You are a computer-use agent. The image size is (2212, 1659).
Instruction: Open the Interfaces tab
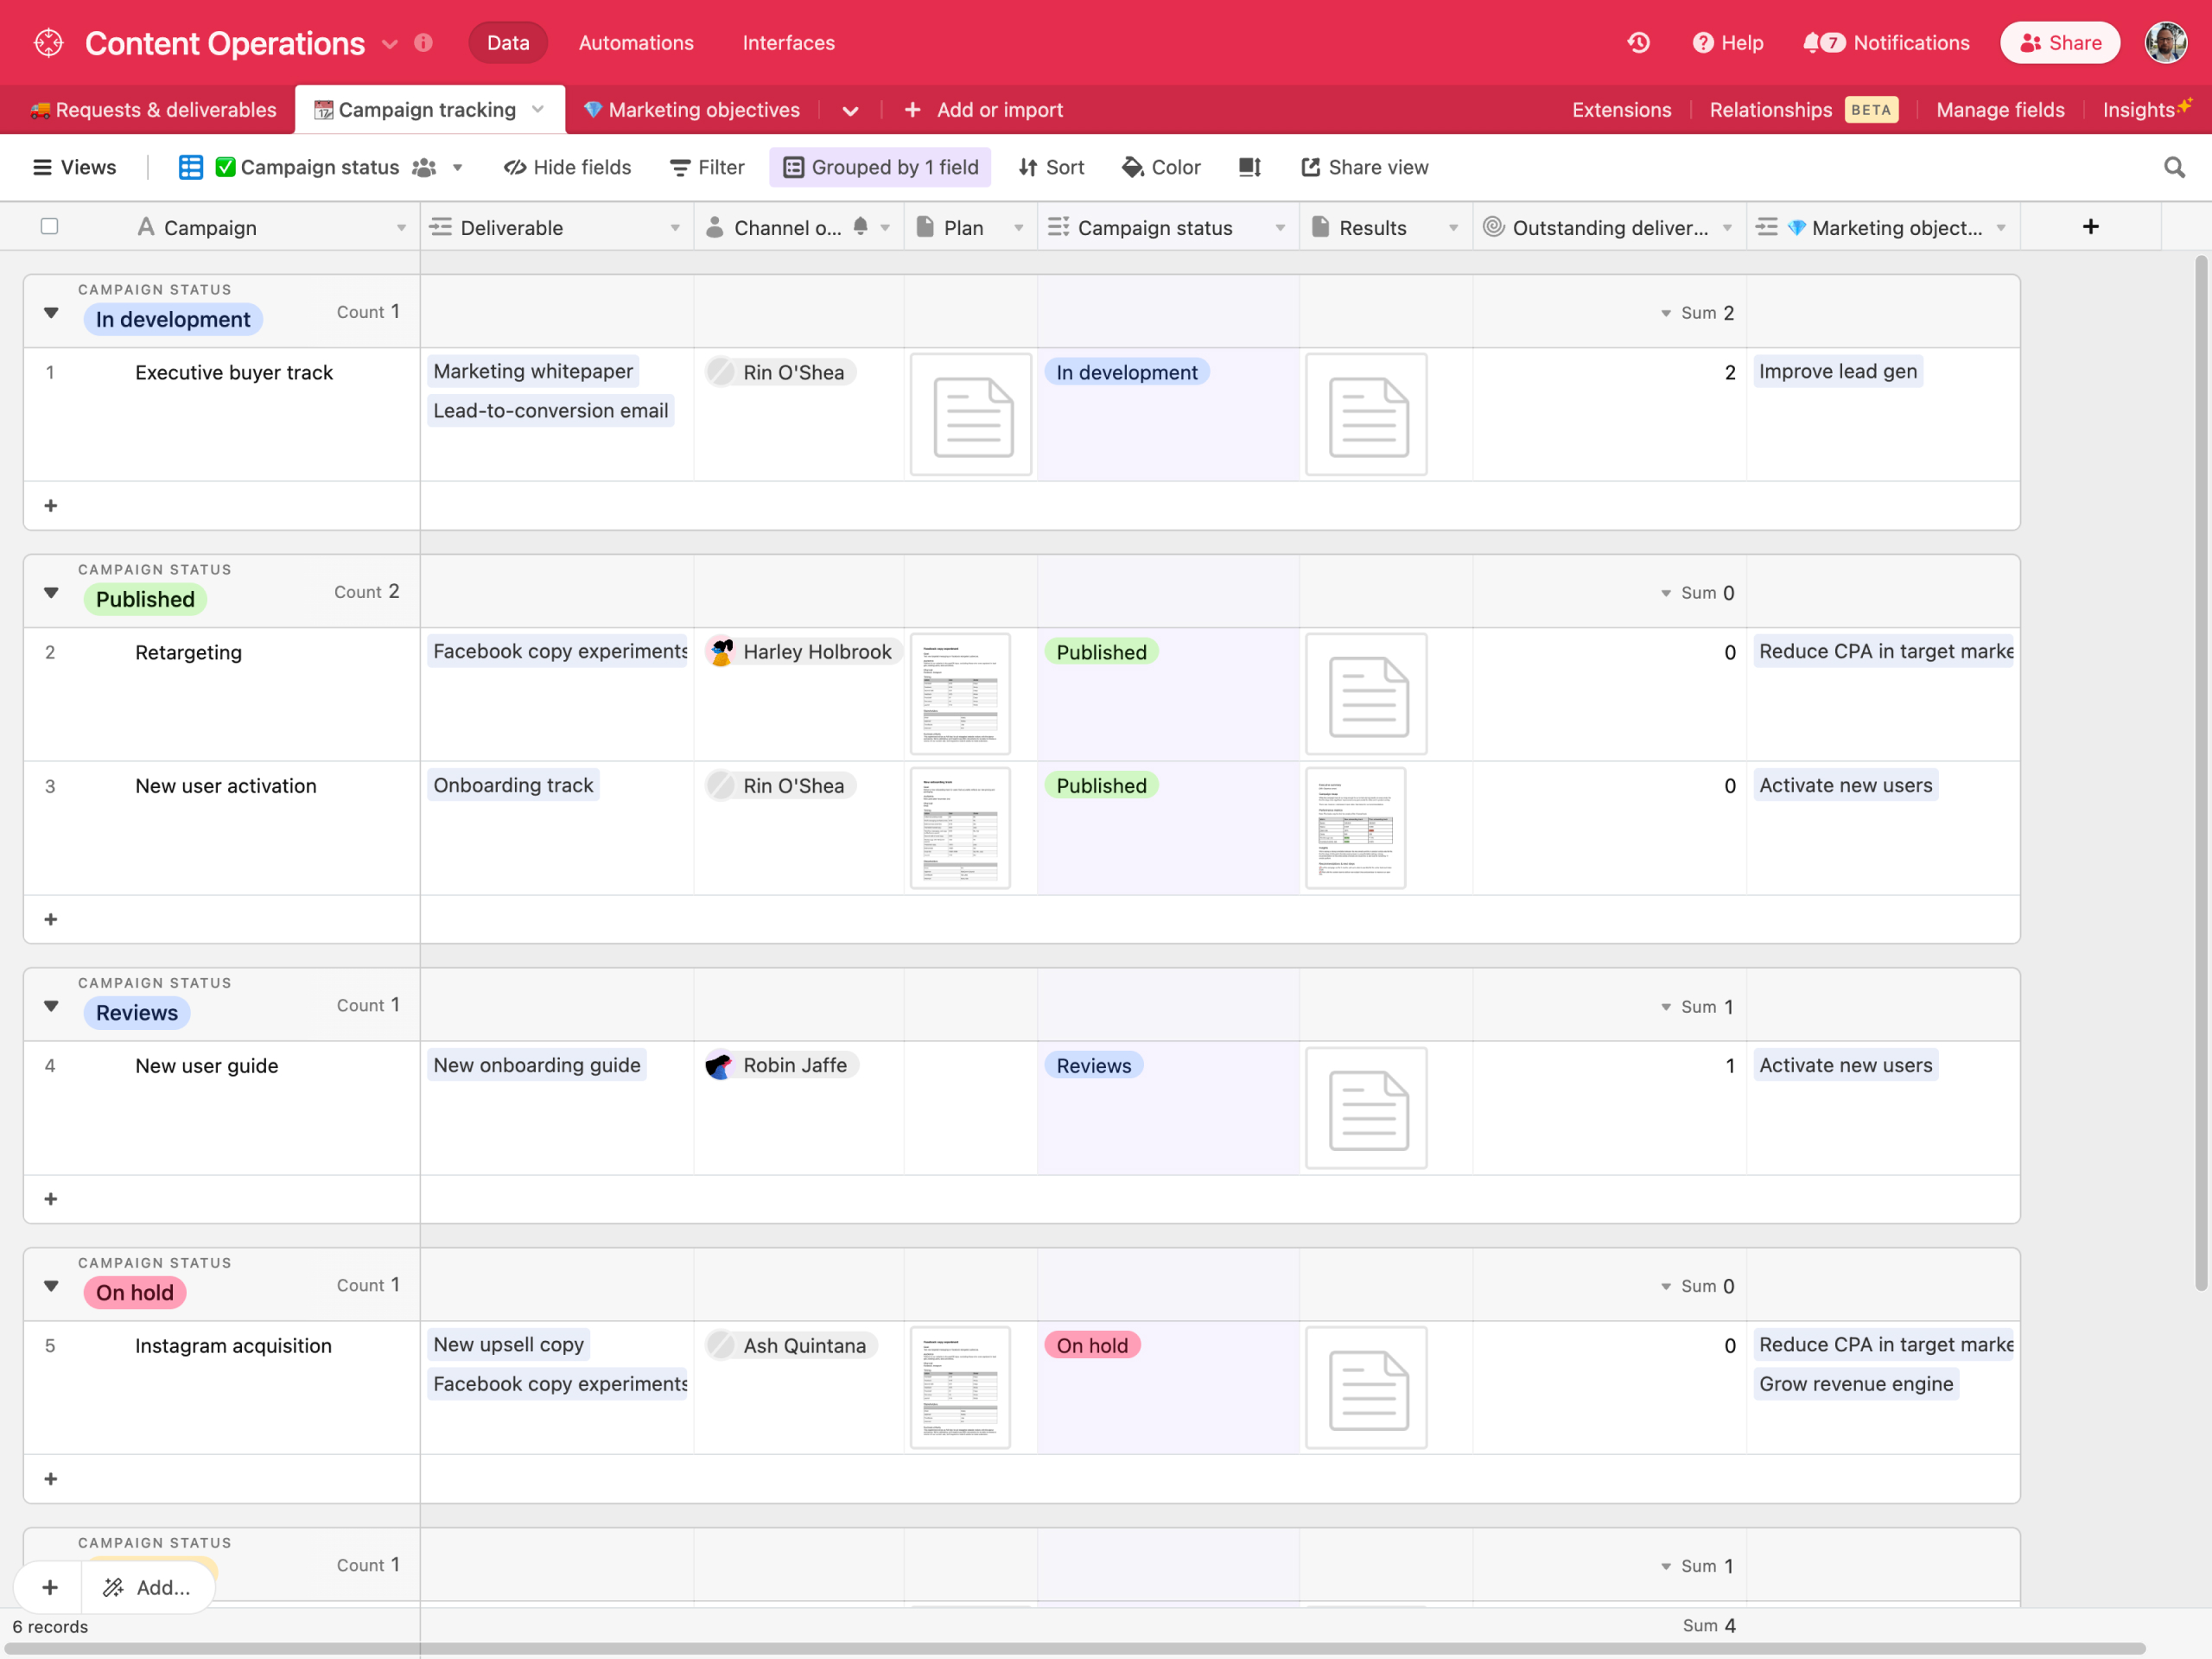(x=788, y=43)
